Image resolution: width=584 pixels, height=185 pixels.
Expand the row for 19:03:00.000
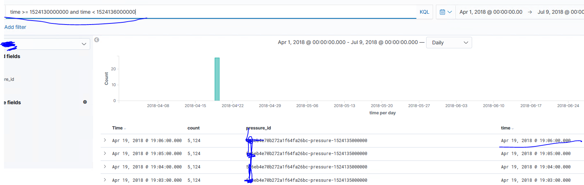point(105,180)
